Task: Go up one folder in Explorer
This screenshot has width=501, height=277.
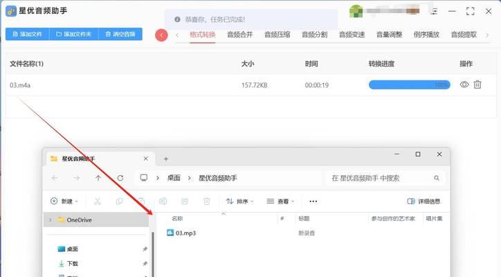Action: [x=98, y=178]
